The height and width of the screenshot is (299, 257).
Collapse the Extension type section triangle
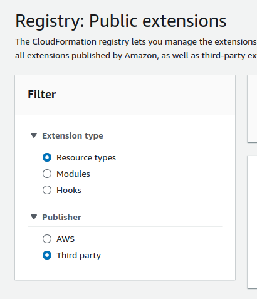pyautogui.click(x=34, y=135)
